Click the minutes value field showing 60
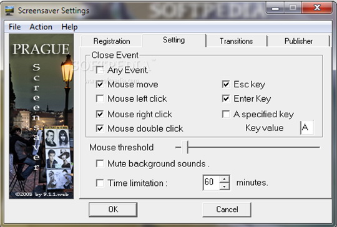Screen dimensions: 337x227 click(212, 182)
